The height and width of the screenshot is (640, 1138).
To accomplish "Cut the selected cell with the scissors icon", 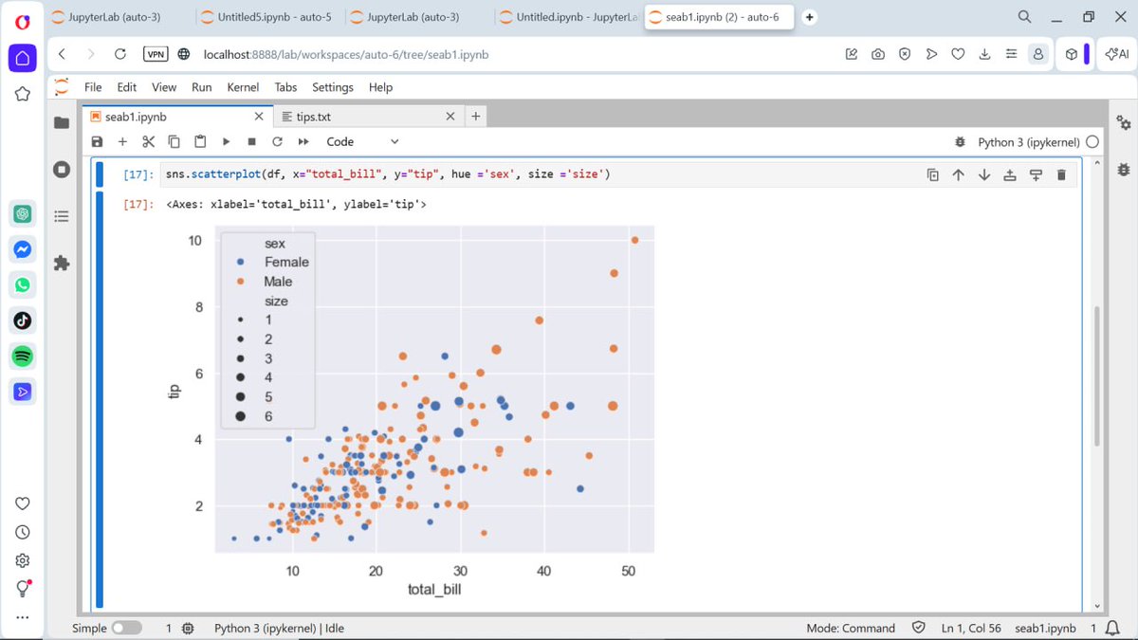I will pyautogui.click(x=148, y=141).
